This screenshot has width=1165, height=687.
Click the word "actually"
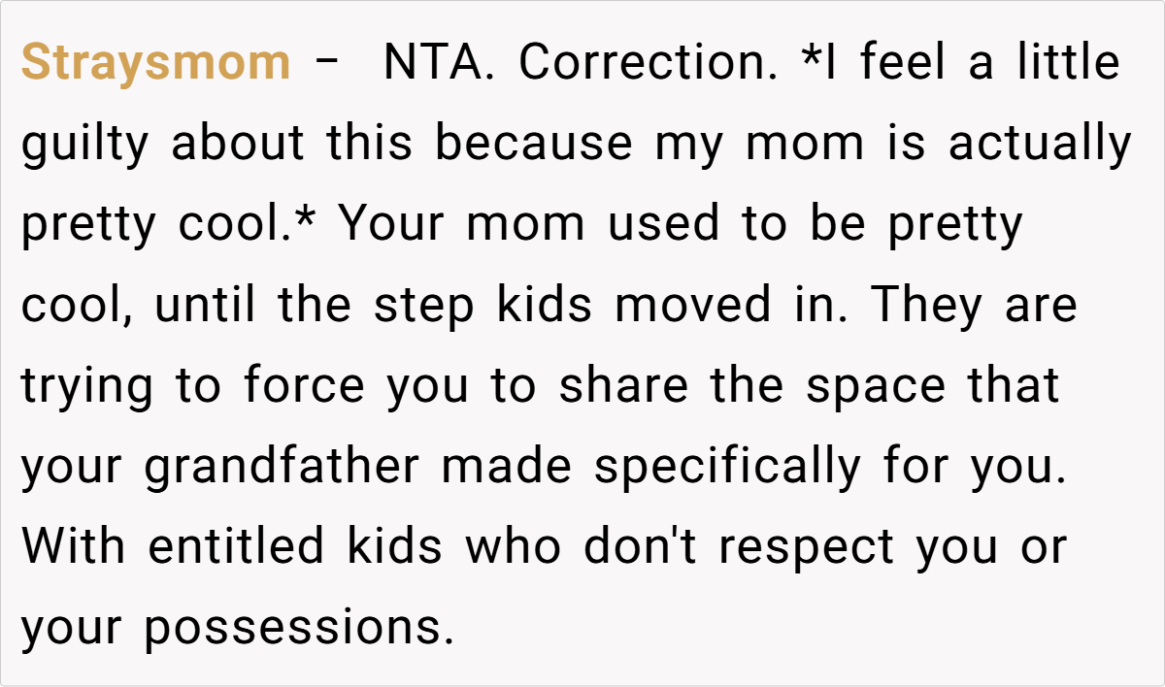pyautogui.click(x=1040, y=145)
